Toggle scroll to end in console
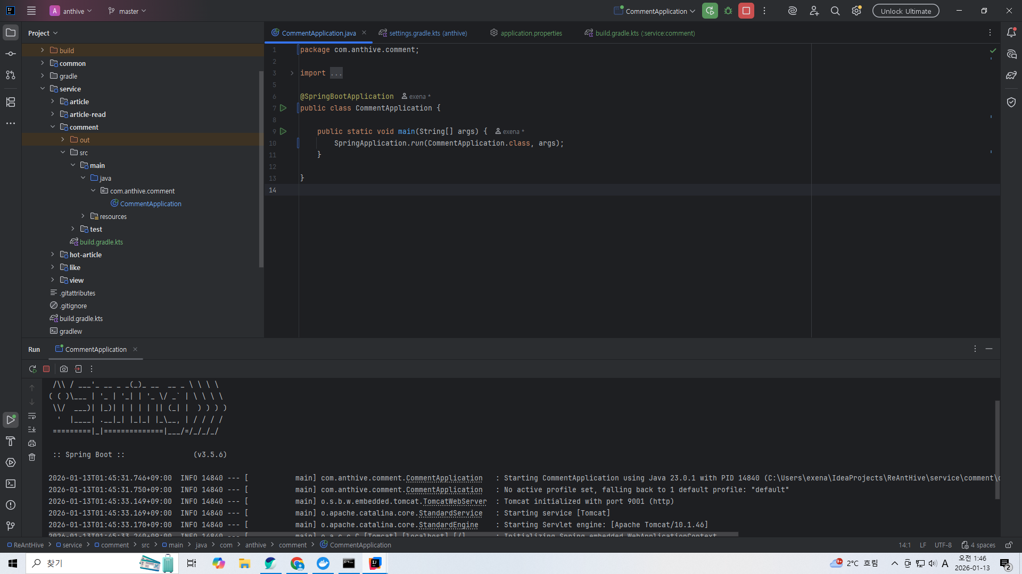This screenshot has height=574, width=1022. pyautogui.click(x=32, y=429)
